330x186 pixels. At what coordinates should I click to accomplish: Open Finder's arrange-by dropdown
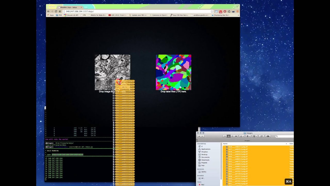[x=242, y=136]
